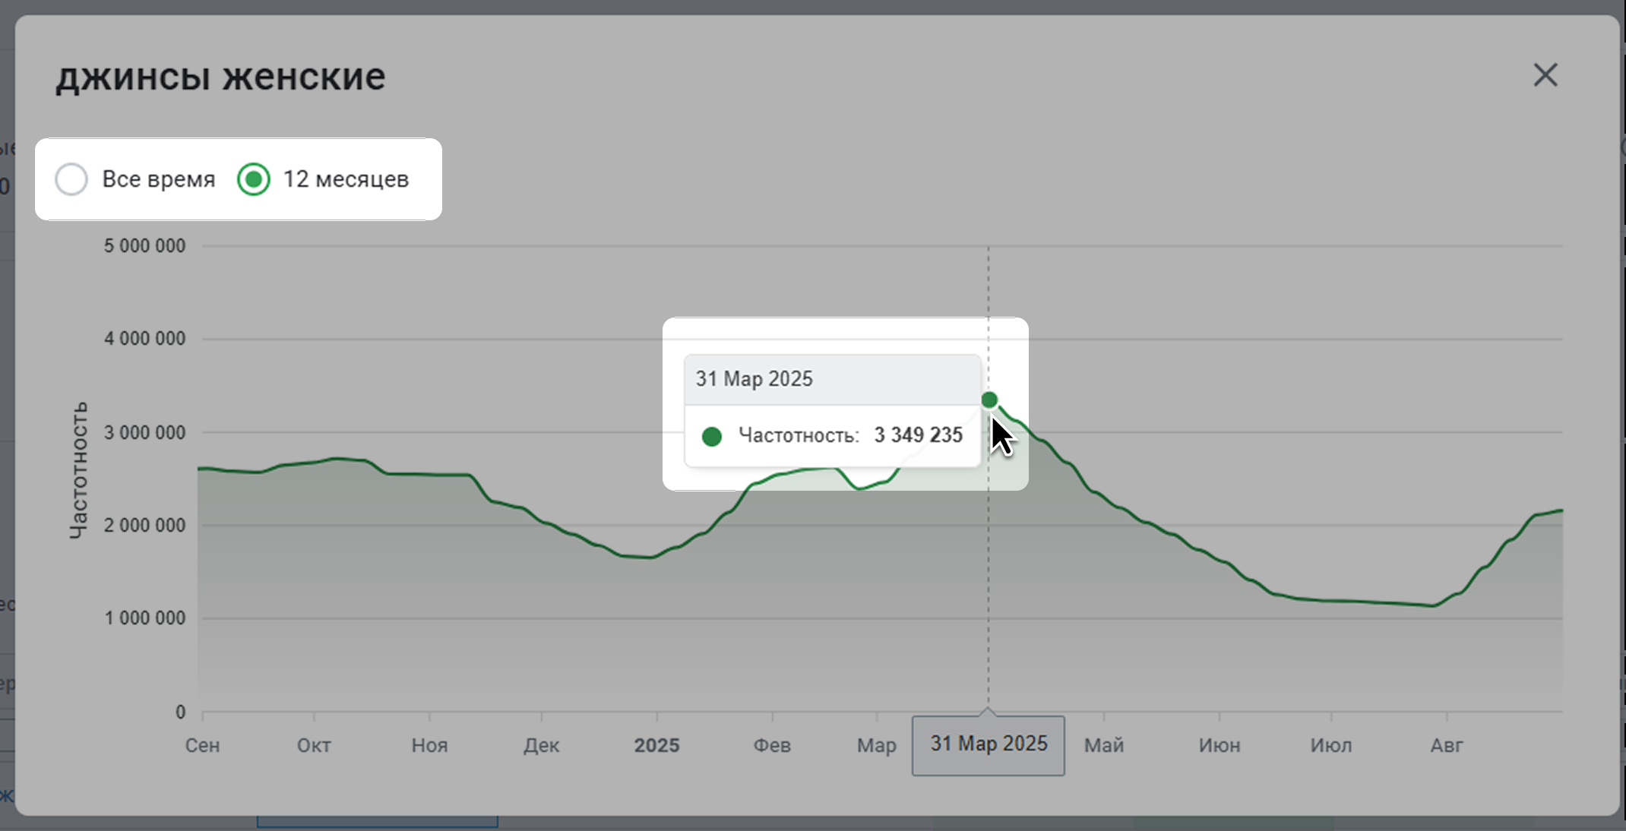This screenshot has width=1626, height=831.
Task: Click the 12 месяцев label text
Action: click(346, 179)
